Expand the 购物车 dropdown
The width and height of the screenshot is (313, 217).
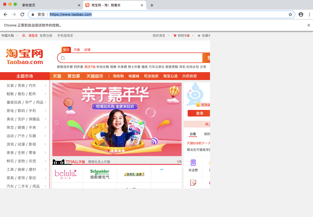click(193, 35)
